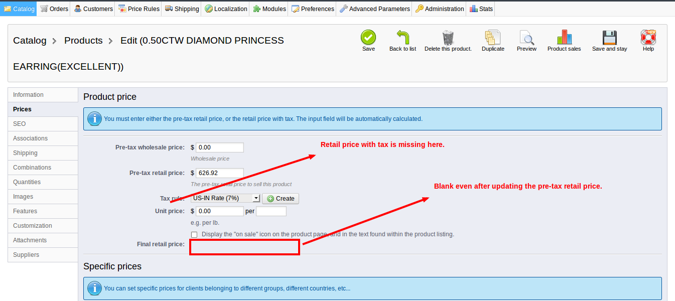Open the Catalog menu tab
The image size is (675, 301).
point(19,9)
